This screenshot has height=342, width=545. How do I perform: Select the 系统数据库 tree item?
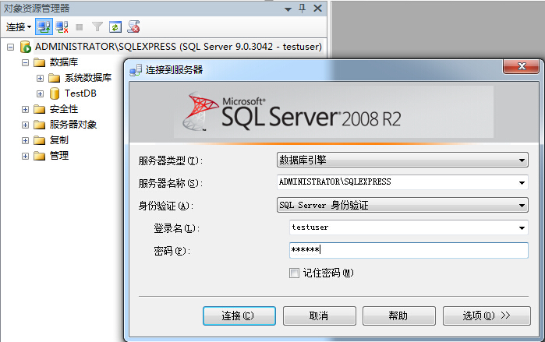[x=88, y=78]
